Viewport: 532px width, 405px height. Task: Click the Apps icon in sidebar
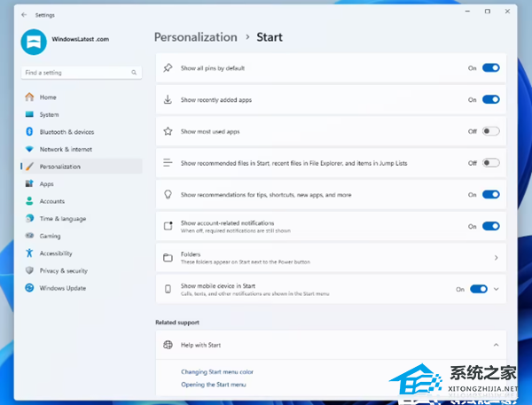[x=29, y=183]
